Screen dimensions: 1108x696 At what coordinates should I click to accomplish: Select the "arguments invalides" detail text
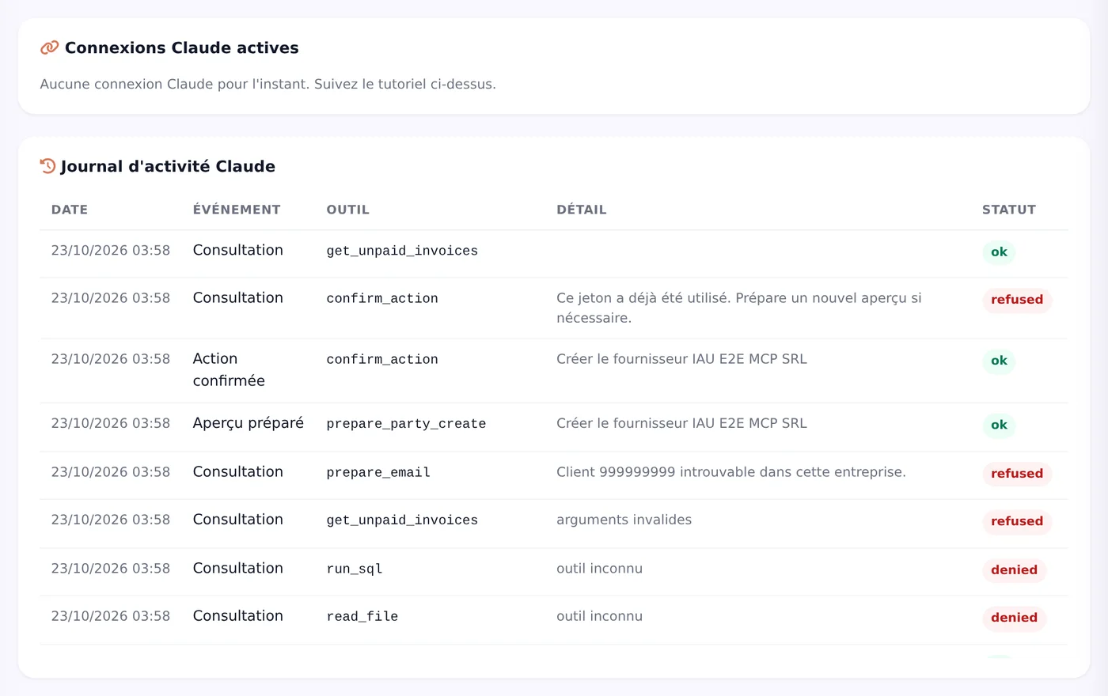point(624,520)
